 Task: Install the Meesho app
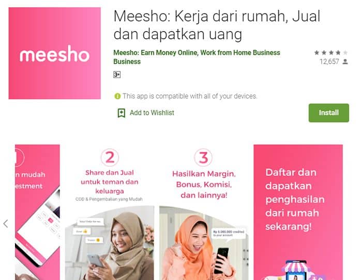[329, 113]
